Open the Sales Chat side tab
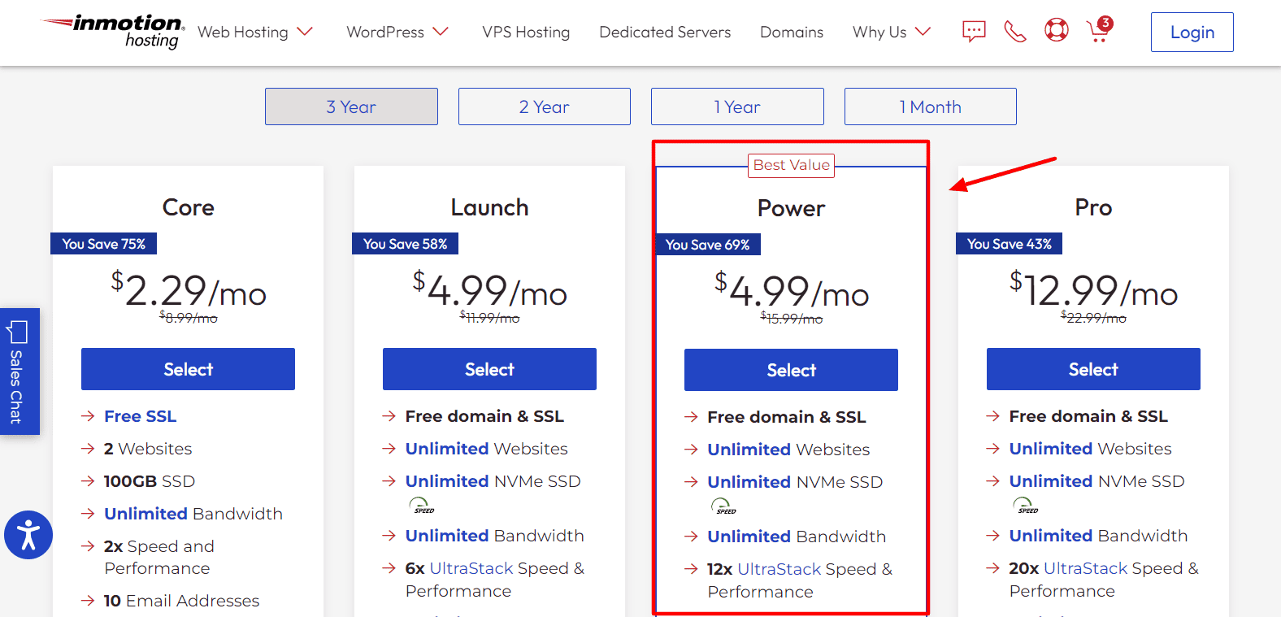This screenshot has height=617, width=1281. (20, 372)
